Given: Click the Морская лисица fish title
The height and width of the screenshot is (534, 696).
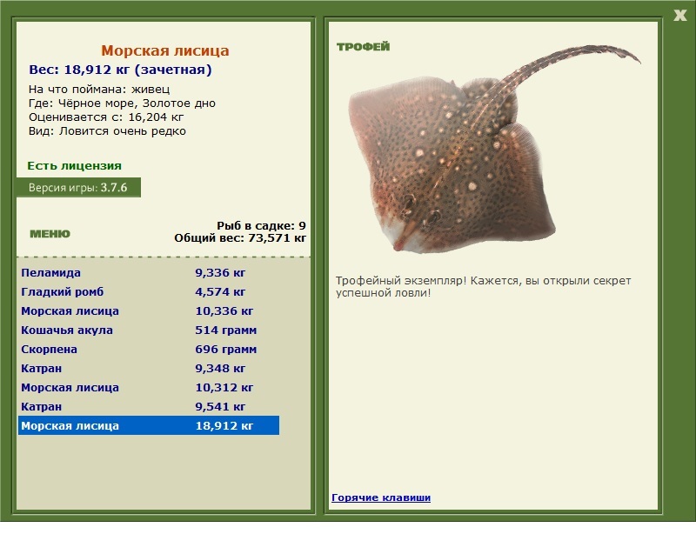Looking at the screenshot, I should coord(165,50).
